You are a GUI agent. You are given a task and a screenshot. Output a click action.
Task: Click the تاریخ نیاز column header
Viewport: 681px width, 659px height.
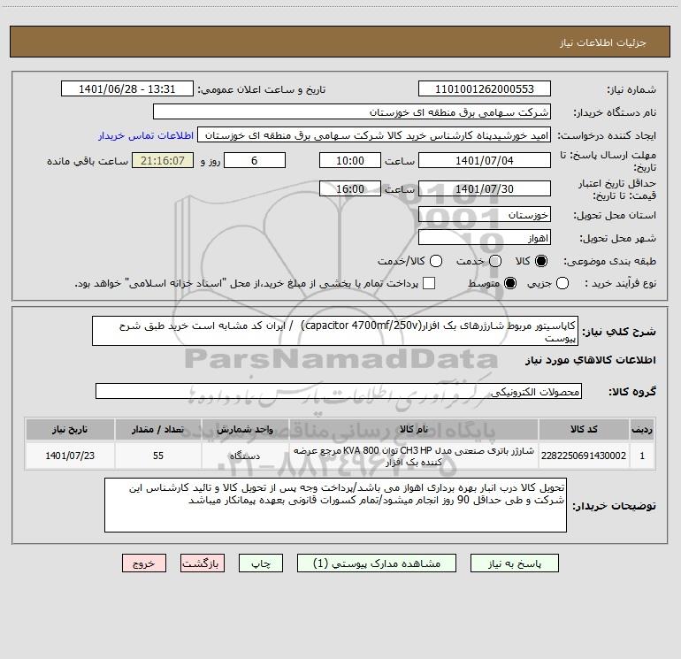pyautogui.click(x=70, y=429)
